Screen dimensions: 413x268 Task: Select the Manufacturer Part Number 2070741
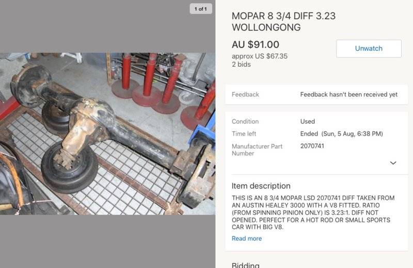(312, 146)
